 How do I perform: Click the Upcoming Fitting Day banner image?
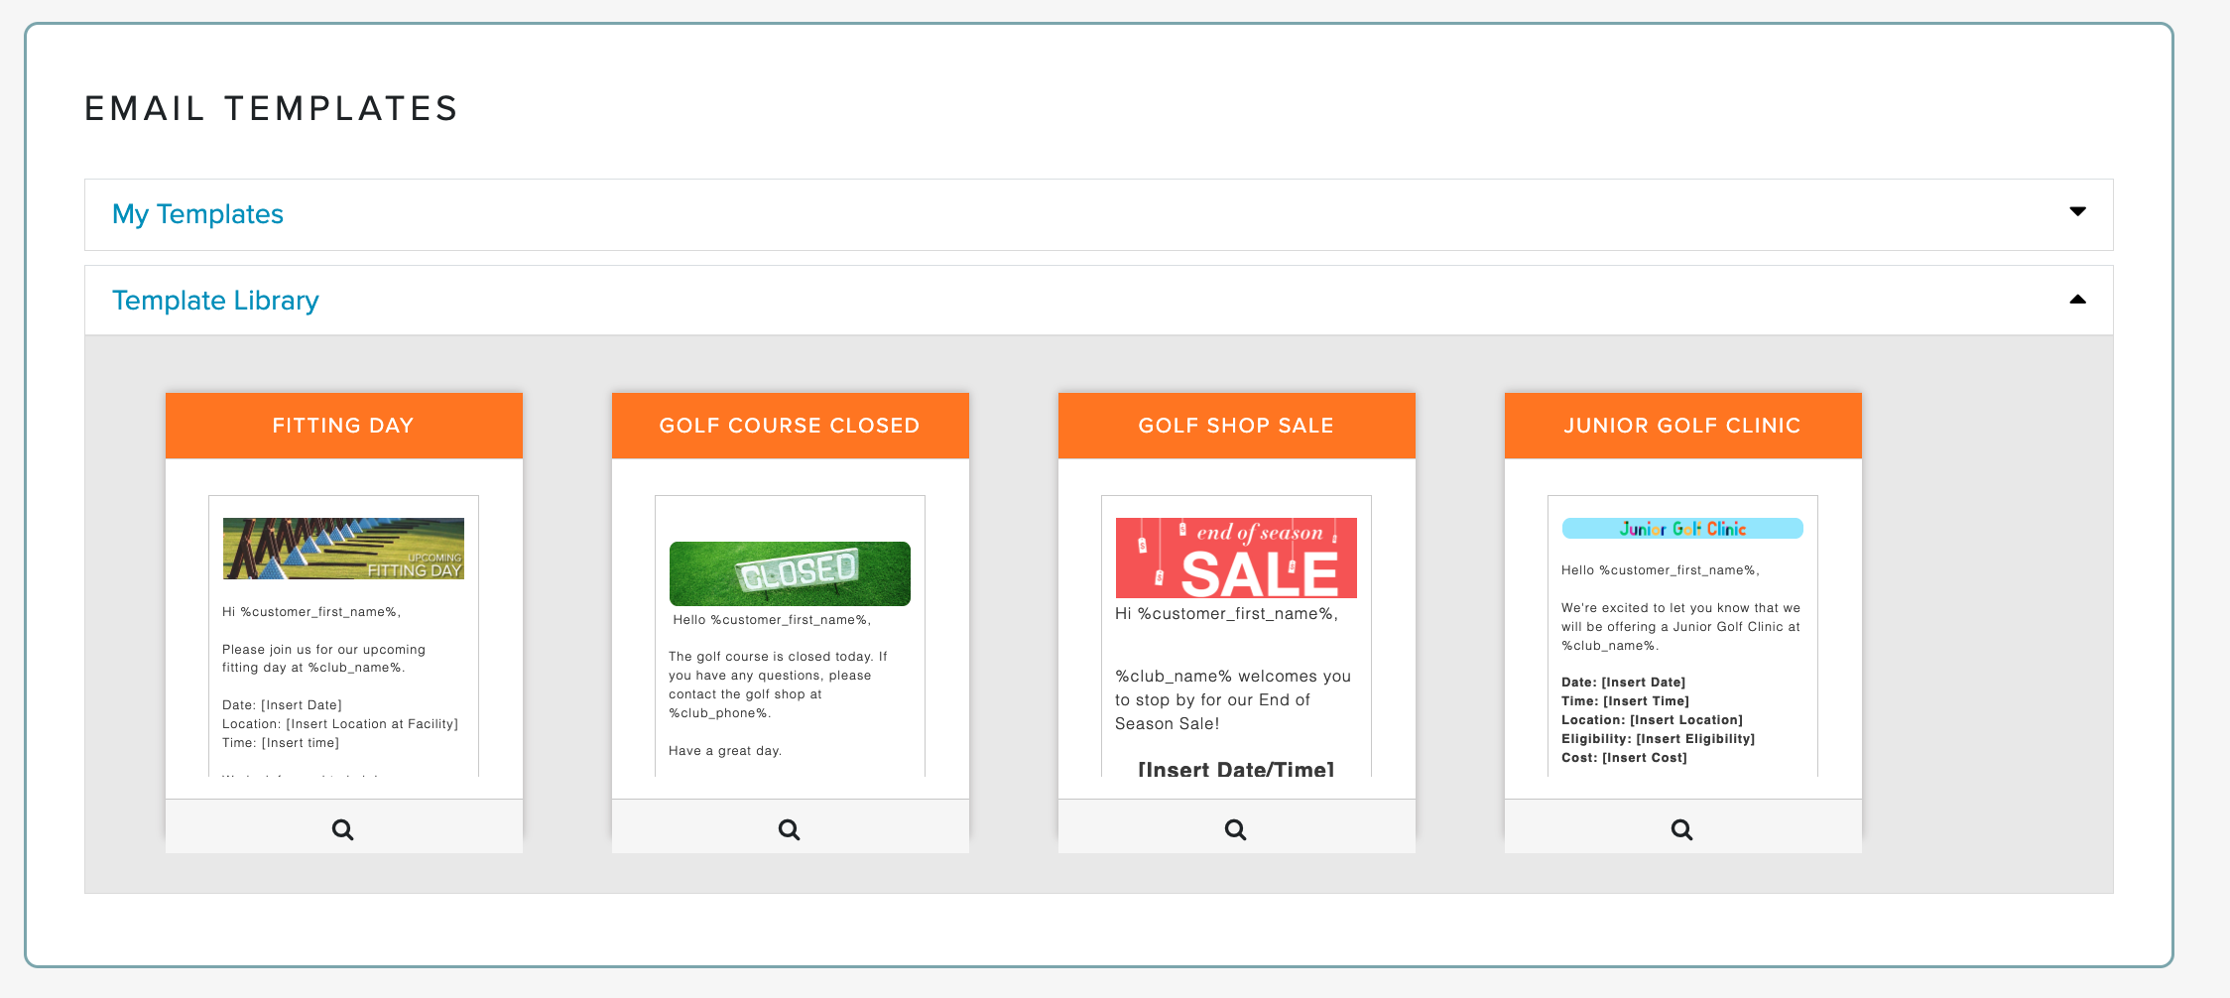[x=343, y=549]
